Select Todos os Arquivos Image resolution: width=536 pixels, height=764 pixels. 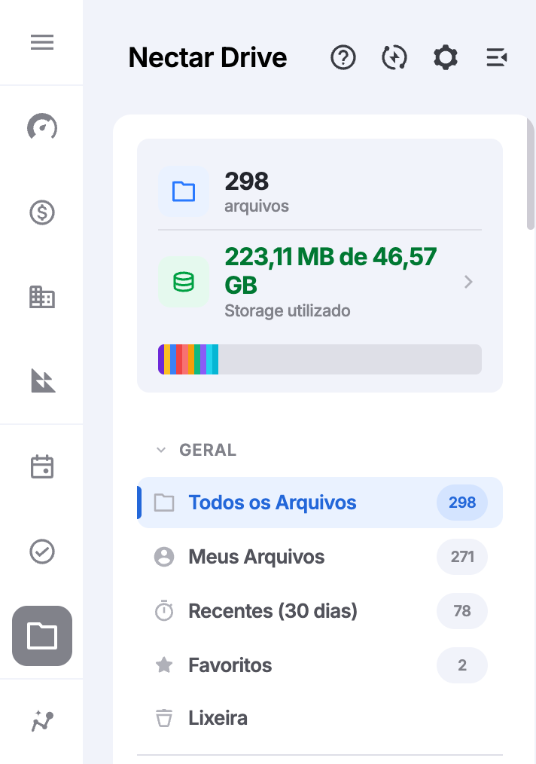point(320,503)
